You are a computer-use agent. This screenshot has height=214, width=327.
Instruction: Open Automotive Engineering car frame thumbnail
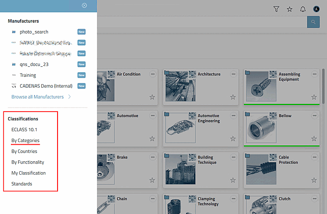tap(181, 128)
